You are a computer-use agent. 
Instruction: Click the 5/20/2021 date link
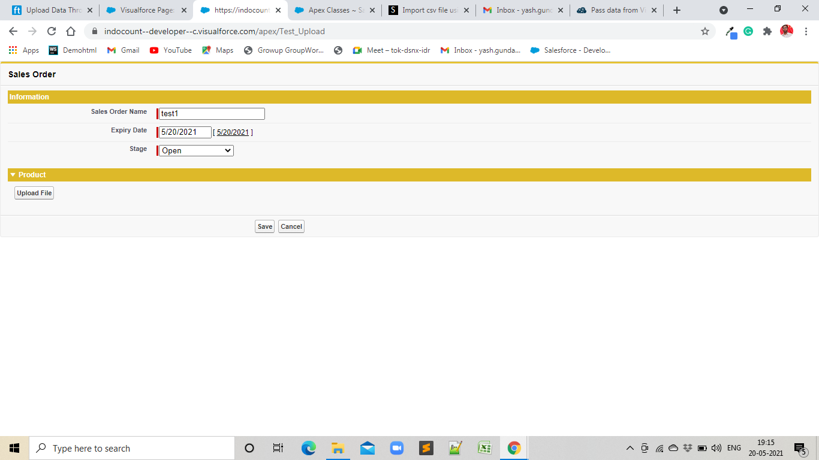click(233, 132)
